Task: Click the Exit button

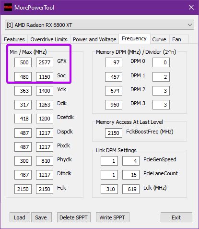Action: coord(176,217)
